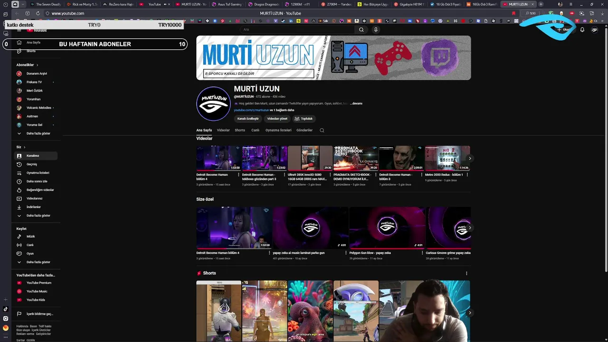Screen dimensions: 608x342
Task: Expand the Abonelikler section chevron
Action: 37,65
